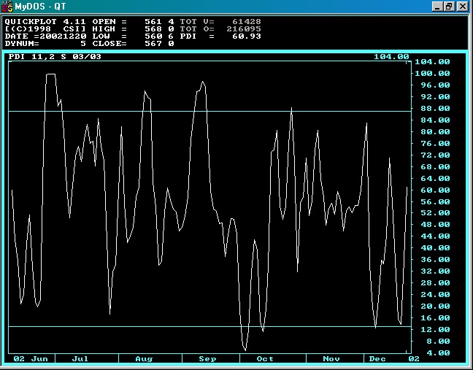
Task: Click the MS-DOS icon in title bar
Action: click(7, 7)
